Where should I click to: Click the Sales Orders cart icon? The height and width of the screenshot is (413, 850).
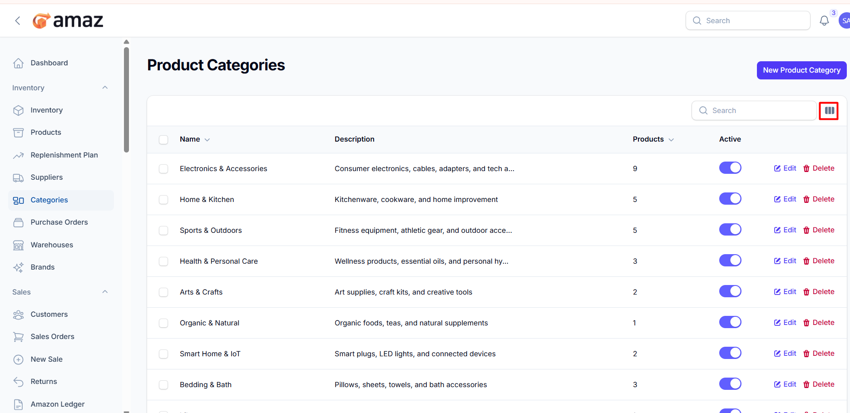(x=18, y=337)
